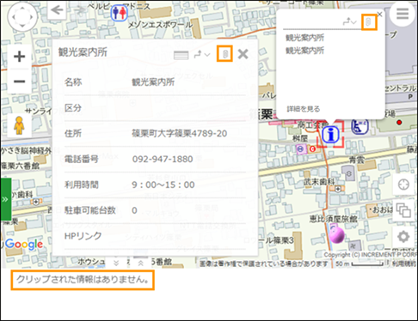This screenshot has width=418, height=321.
Task: Go back with the left arrow button
Action: click(58, 10)
